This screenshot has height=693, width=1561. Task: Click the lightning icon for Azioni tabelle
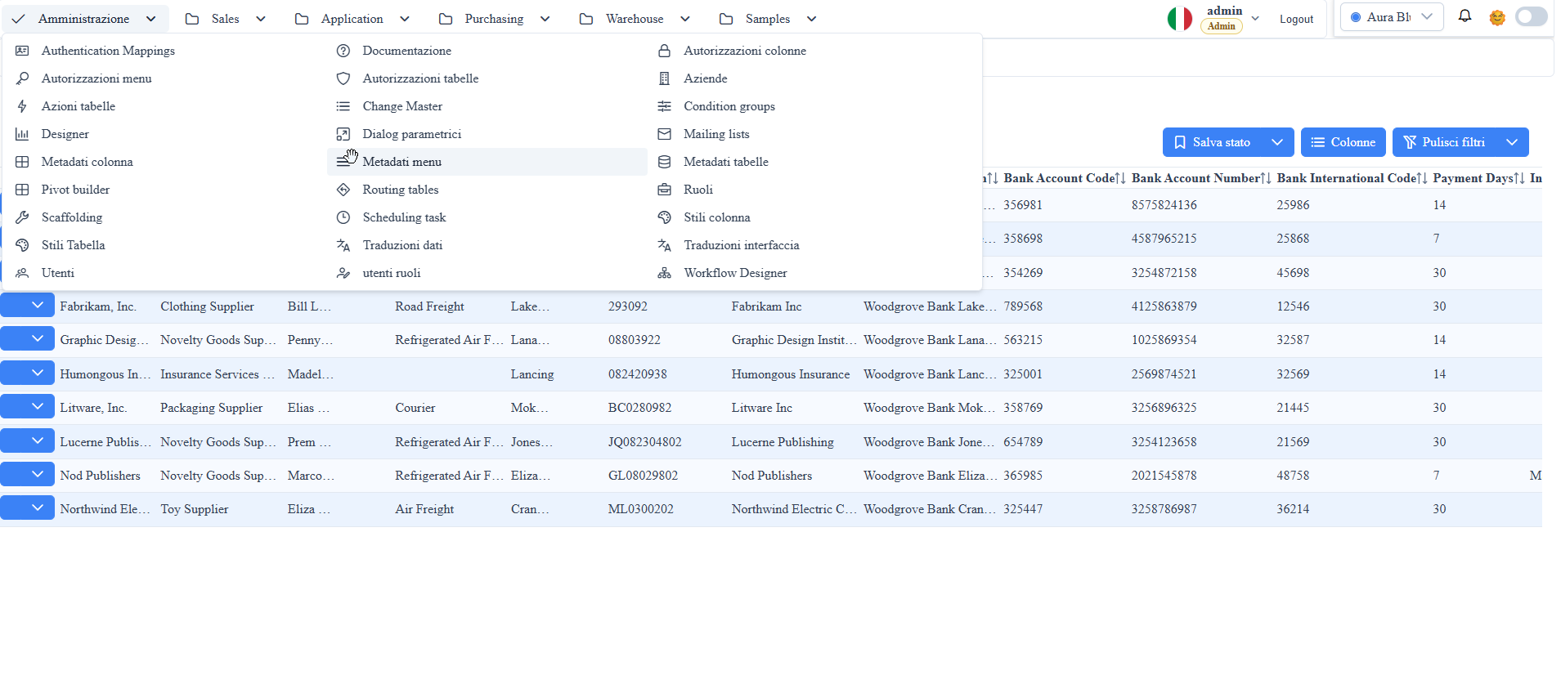pyautogui.click(x=22, y=106)
